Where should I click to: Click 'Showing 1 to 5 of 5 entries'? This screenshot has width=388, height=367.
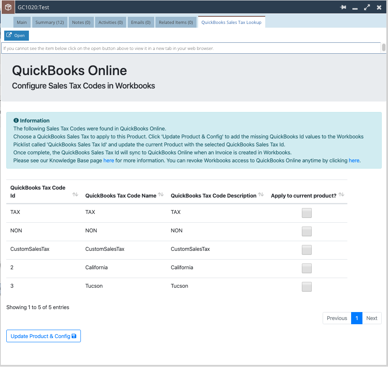click(x=38, y=307)
